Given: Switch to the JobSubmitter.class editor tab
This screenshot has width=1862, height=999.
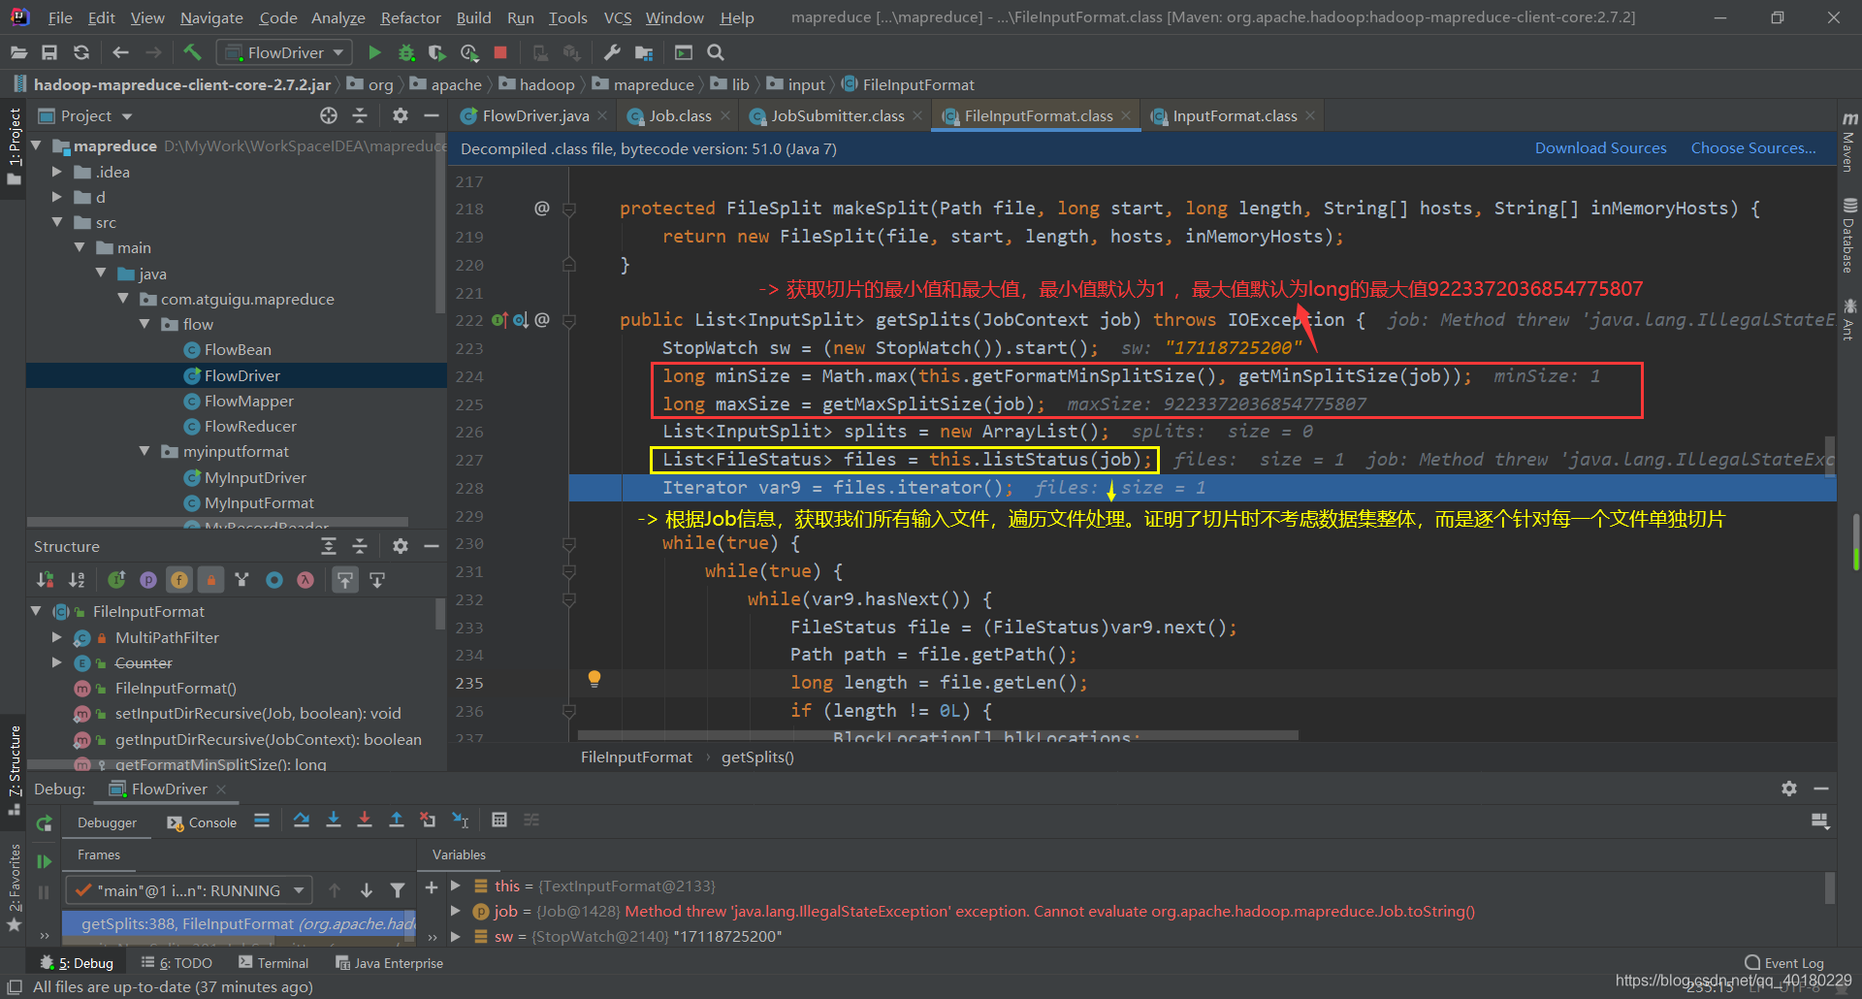Looking at the screenshot, I should (x=837, y=115).
